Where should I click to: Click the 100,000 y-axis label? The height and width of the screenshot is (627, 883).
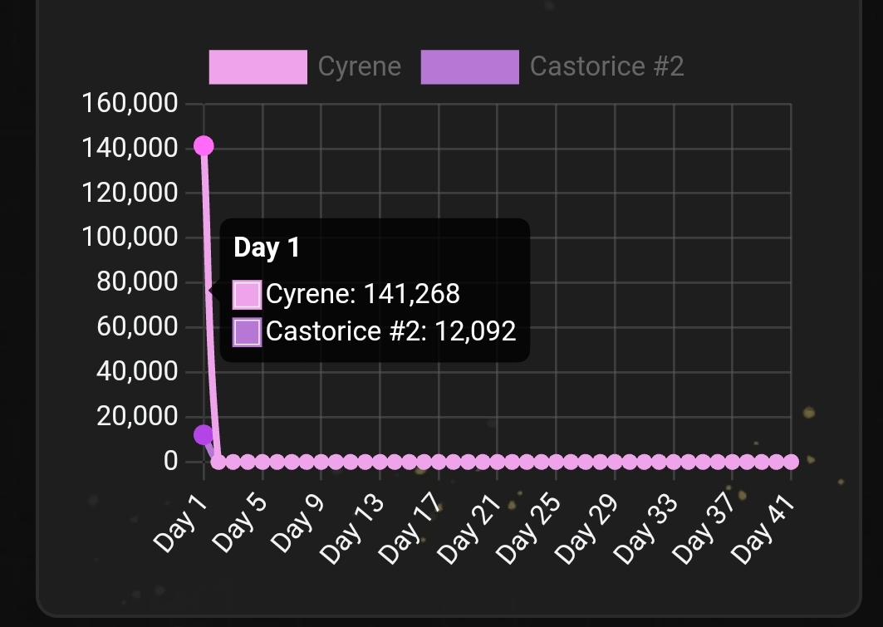click(130, 237)
